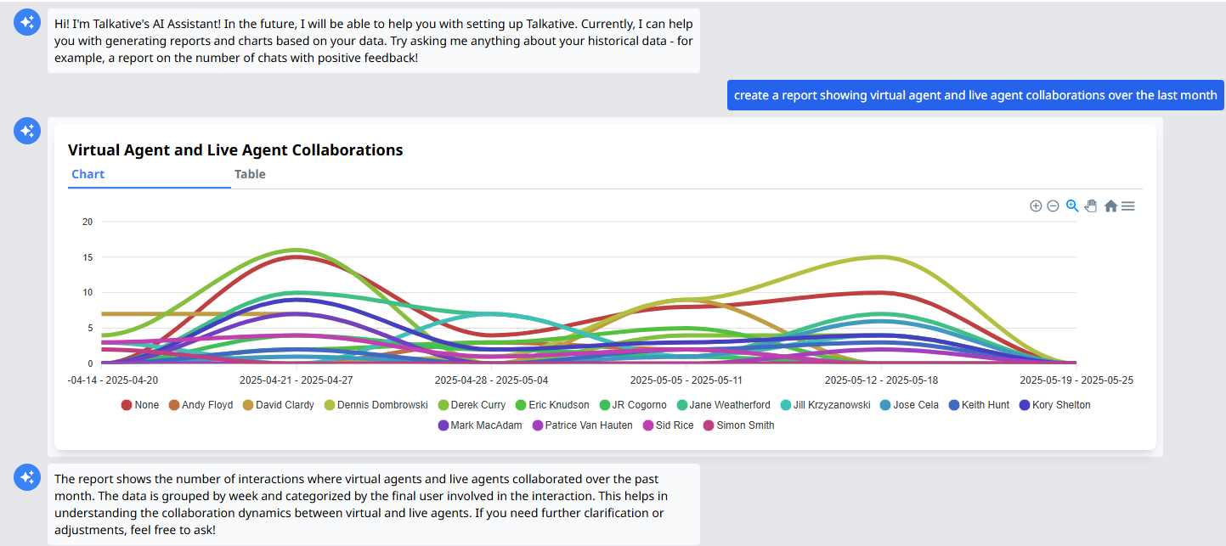Click the AI avatar next to greeting message
The height and width of the screenshot is (546, 1226).
pos(27,22)
